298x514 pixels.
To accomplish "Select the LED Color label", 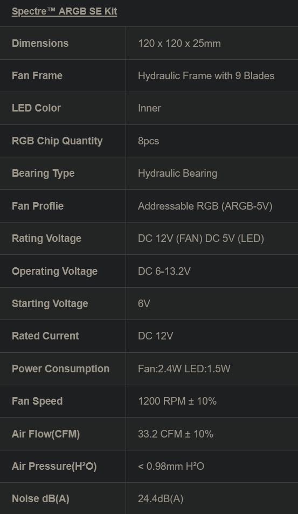I will point(37,108).
